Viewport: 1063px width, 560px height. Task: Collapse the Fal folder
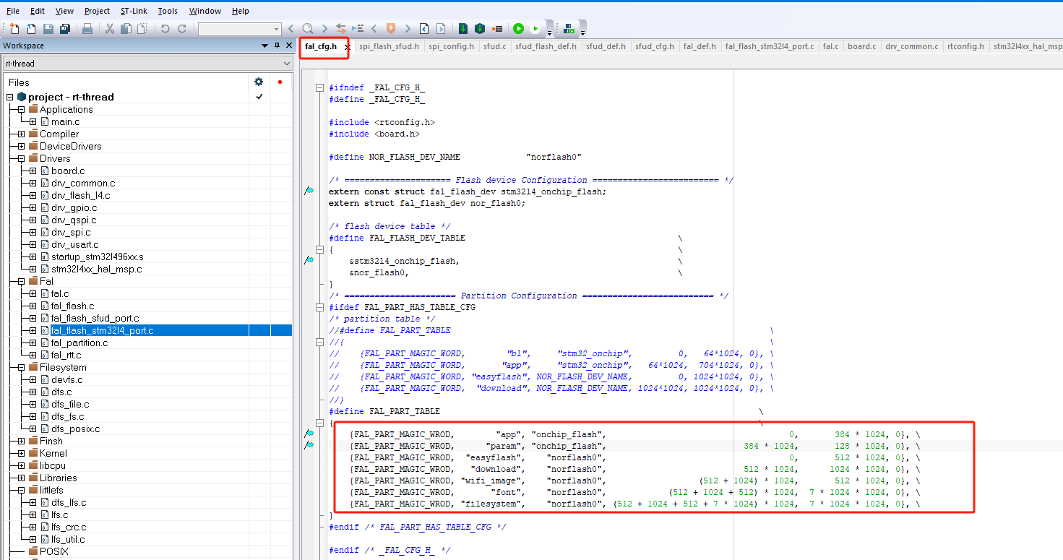click(21, 281)
